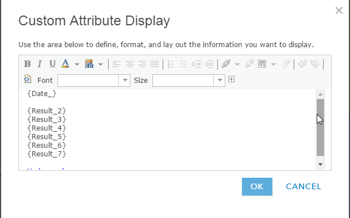Screen dimensions: 350x218
Task: Expand the Font dropdown list
Action: 125,81
